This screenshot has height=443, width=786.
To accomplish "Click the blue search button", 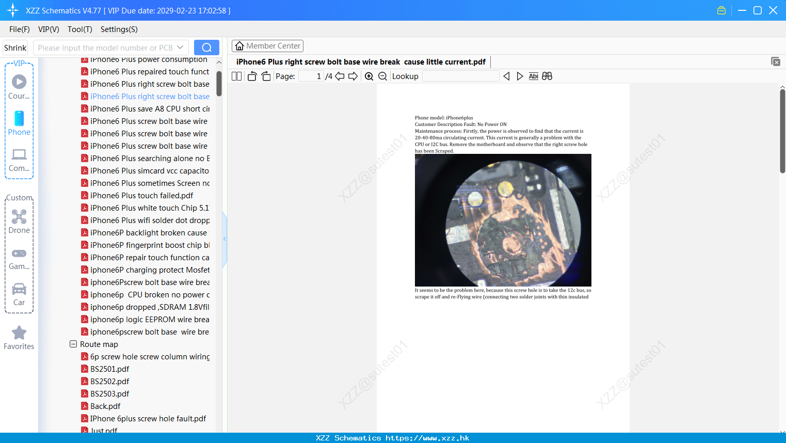I will tap(206, 48).
